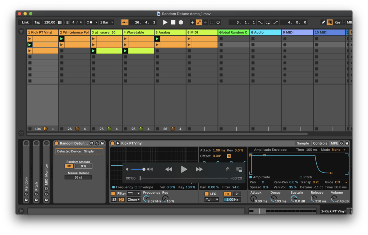Viewport: 368px width, 235px height.
Task: Toggle the Kick PT Vinyl Simpler activator
Action: [112, 143]
